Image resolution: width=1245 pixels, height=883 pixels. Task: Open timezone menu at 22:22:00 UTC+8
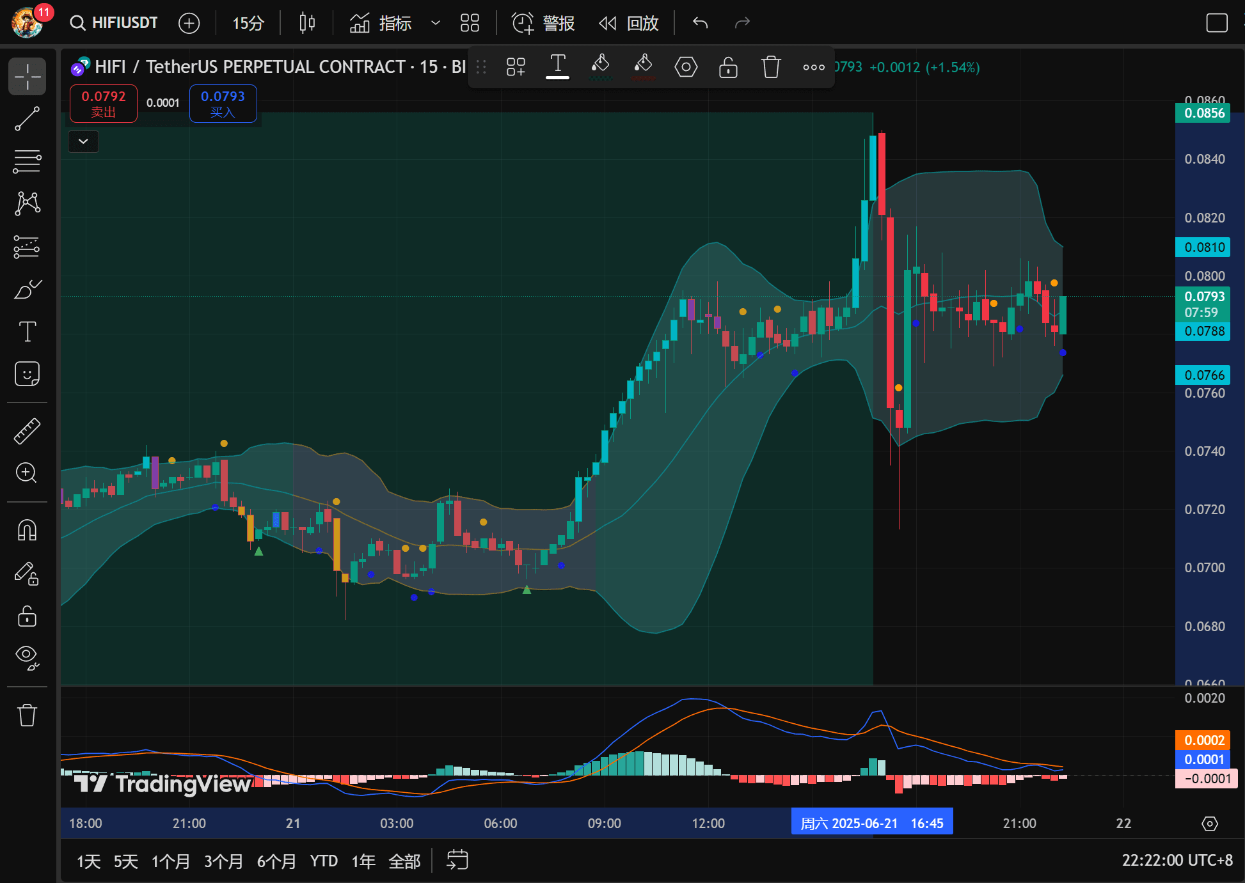pos(1177,861)
